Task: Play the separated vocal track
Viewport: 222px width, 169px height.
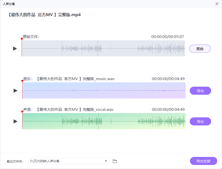Action: coord(15,121)
